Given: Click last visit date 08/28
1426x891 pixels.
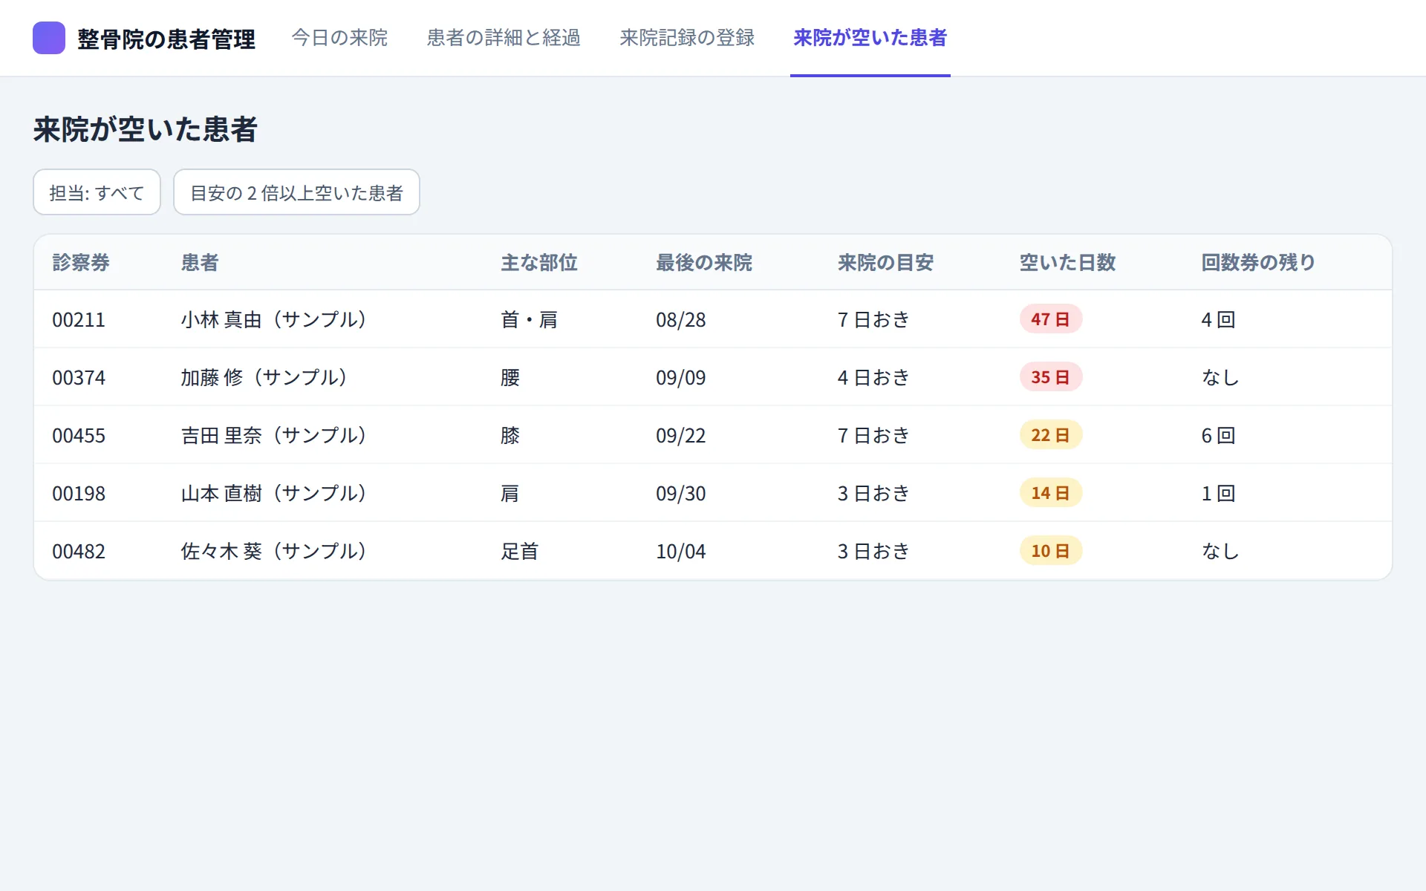Looking at the screenshot, I should (x=681, y=320).
